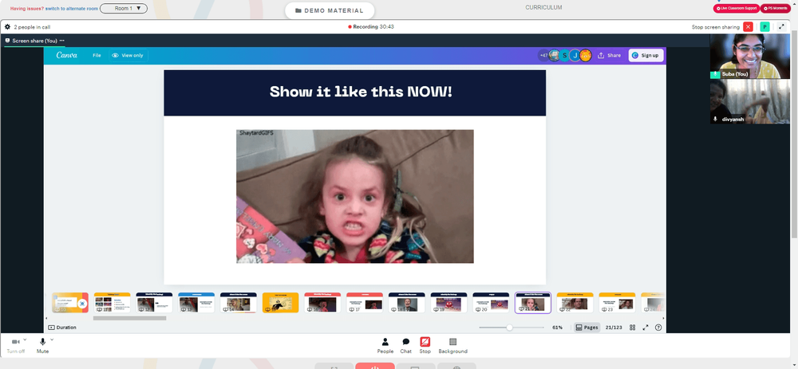Viewport: 798px width, 369px height.
Task: Open CURRICULUM tab
Action: coord(543,8)
